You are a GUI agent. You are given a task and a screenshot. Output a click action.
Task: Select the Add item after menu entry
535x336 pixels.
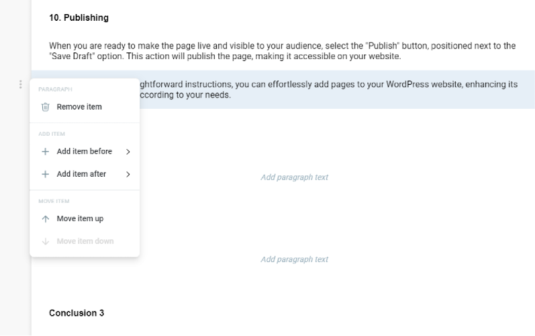coord(85,174)
